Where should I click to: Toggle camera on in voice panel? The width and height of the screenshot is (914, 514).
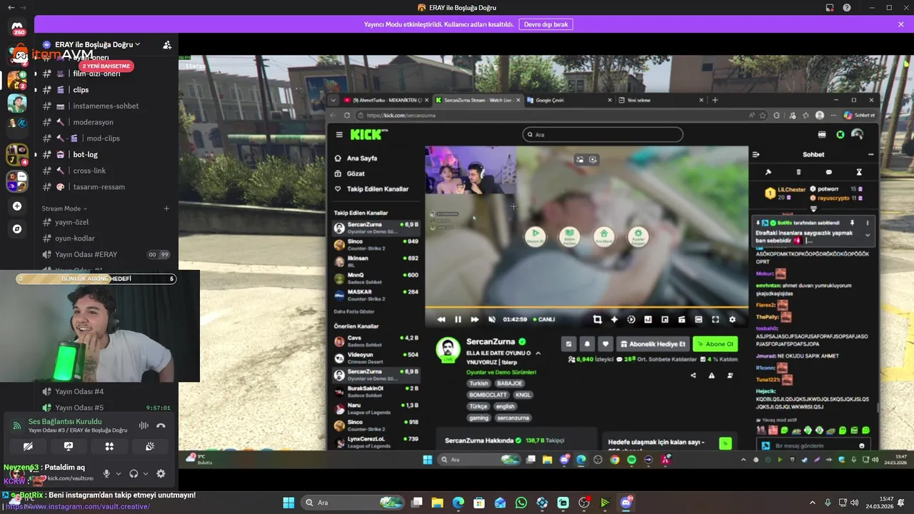point(28,446)
